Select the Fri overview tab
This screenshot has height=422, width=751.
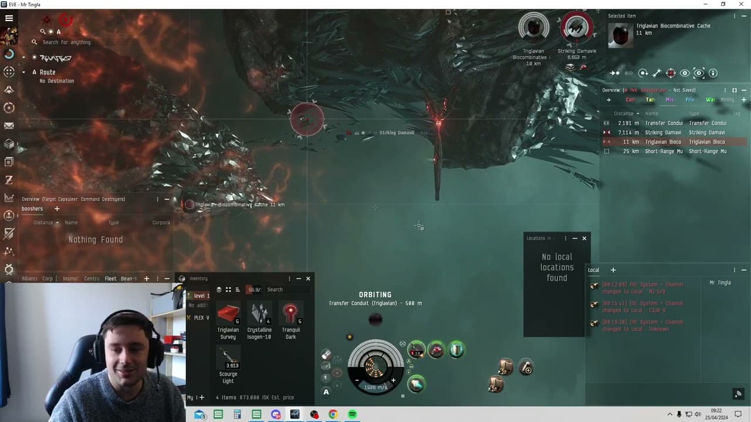[690, 100]
